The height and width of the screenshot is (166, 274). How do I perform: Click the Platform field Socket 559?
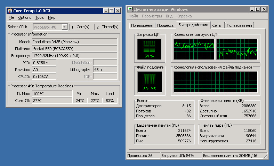[x=75, y=49]
